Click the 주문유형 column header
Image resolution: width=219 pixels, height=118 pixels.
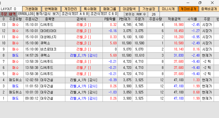(16, 19)
